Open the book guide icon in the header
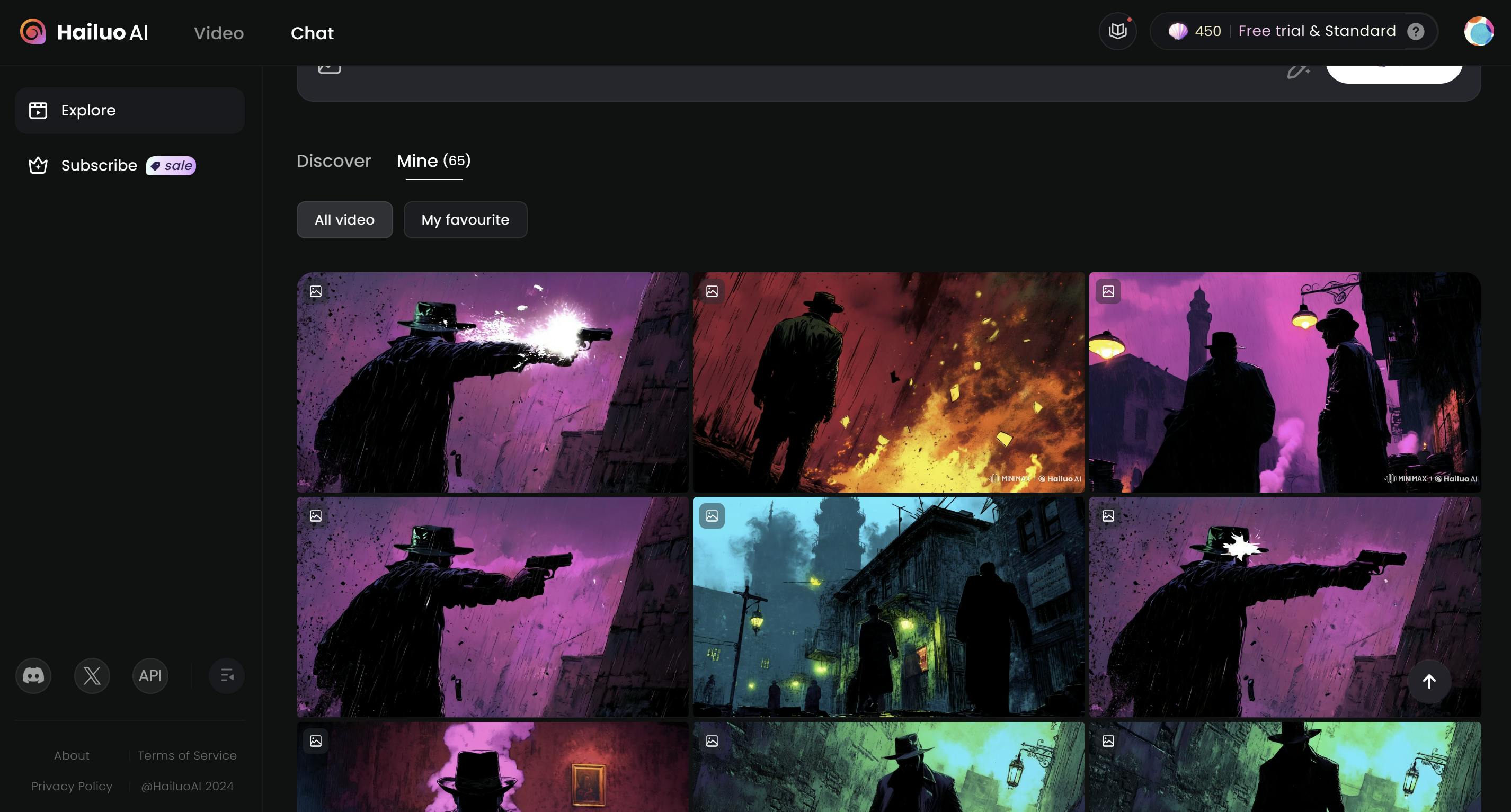 [1117, 31]
